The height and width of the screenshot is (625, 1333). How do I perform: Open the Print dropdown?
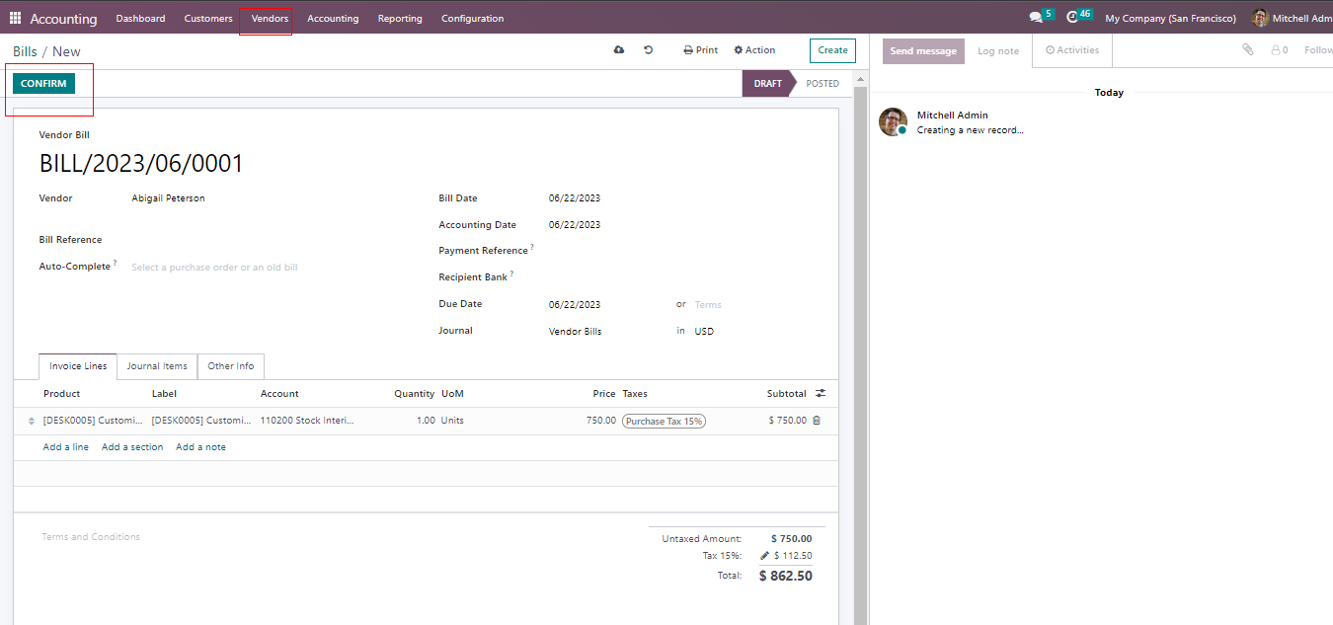701,50
